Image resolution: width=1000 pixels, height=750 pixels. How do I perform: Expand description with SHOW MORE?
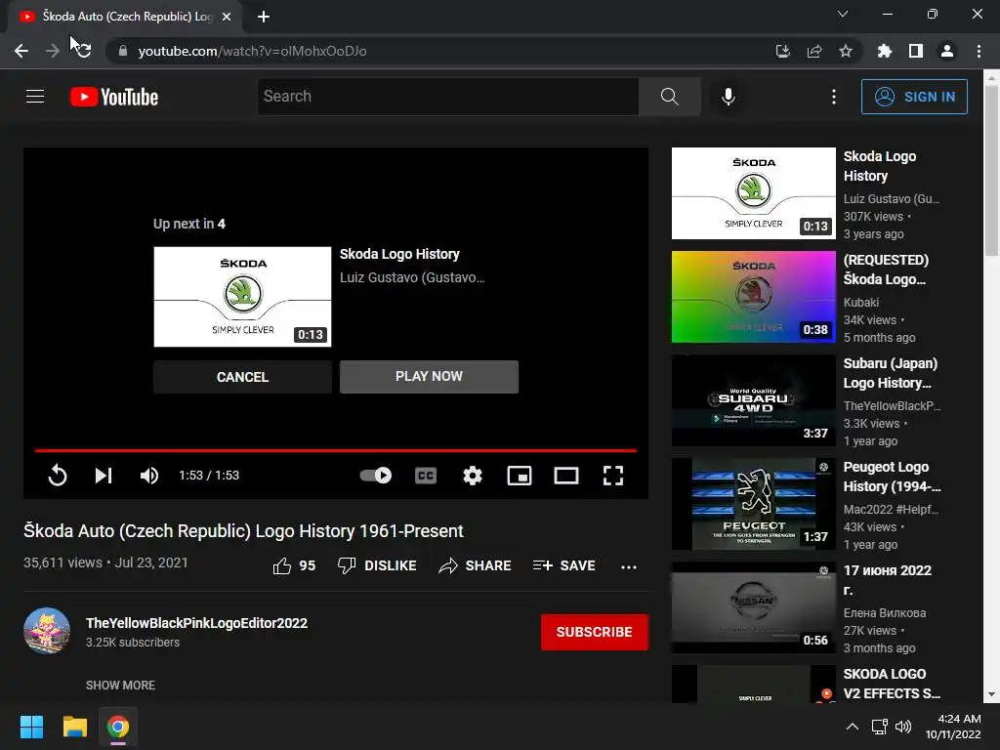point(120,685)
